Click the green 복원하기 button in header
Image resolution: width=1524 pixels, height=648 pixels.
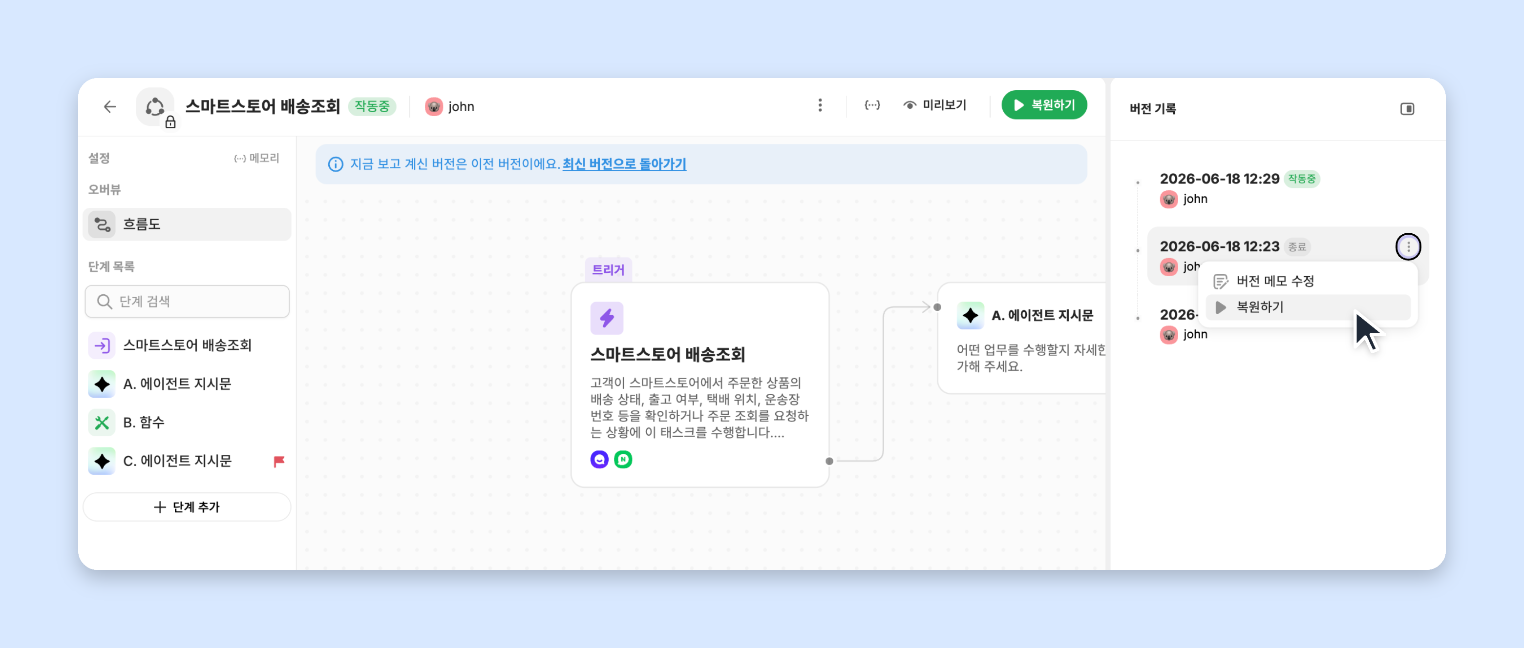(1044, 105)
